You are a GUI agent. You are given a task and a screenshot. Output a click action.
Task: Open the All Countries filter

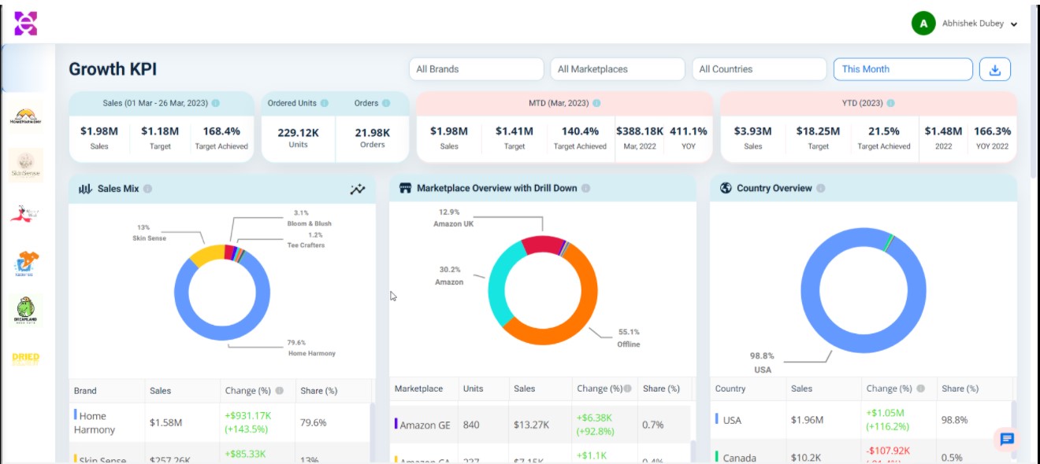(759, 69)
